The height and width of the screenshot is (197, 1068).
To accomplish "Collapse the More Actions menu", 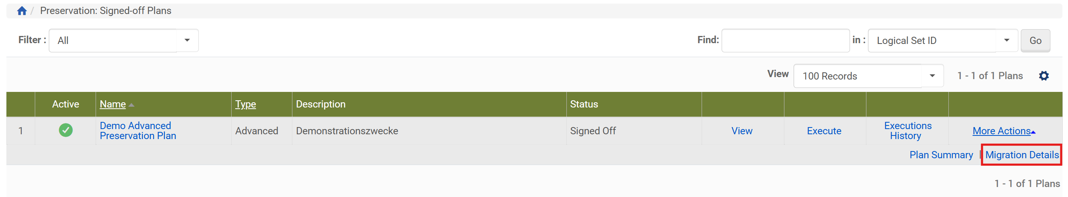I will click(x=1004, y=131).
